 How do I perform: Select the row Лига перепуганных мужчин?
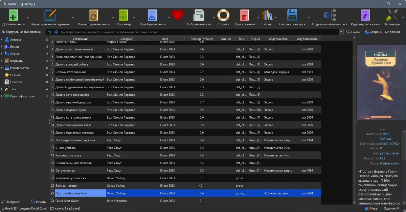[185, 140]
